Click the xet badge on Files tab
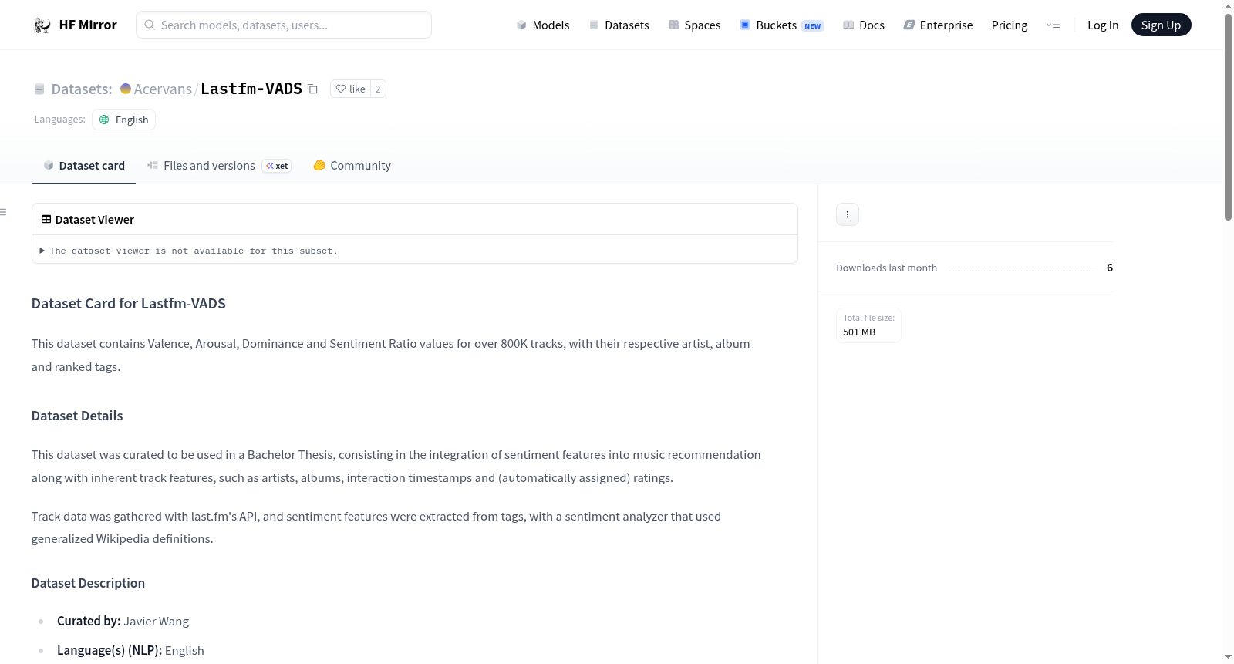 [x=277, y=166]
